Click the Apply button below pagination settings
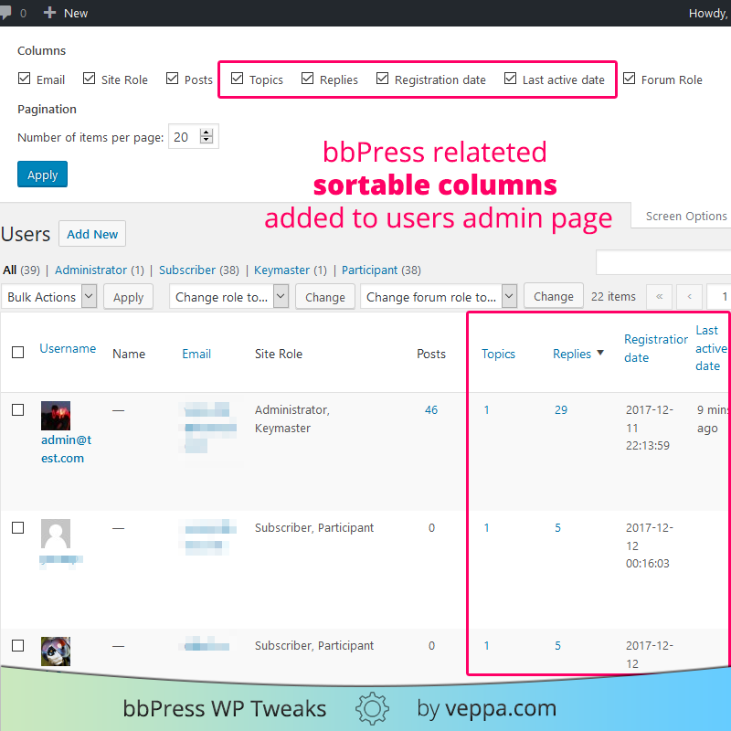The width and height of the screenshot is (731, 731). tap(42, 174)
